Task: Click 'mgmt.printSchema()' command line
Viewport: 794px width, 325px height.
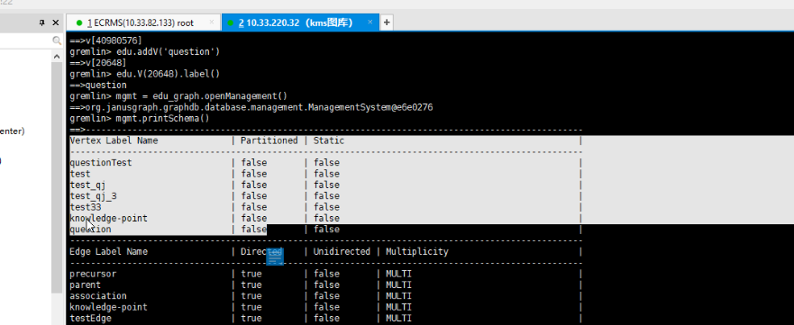Action: (x=140, y=118)
